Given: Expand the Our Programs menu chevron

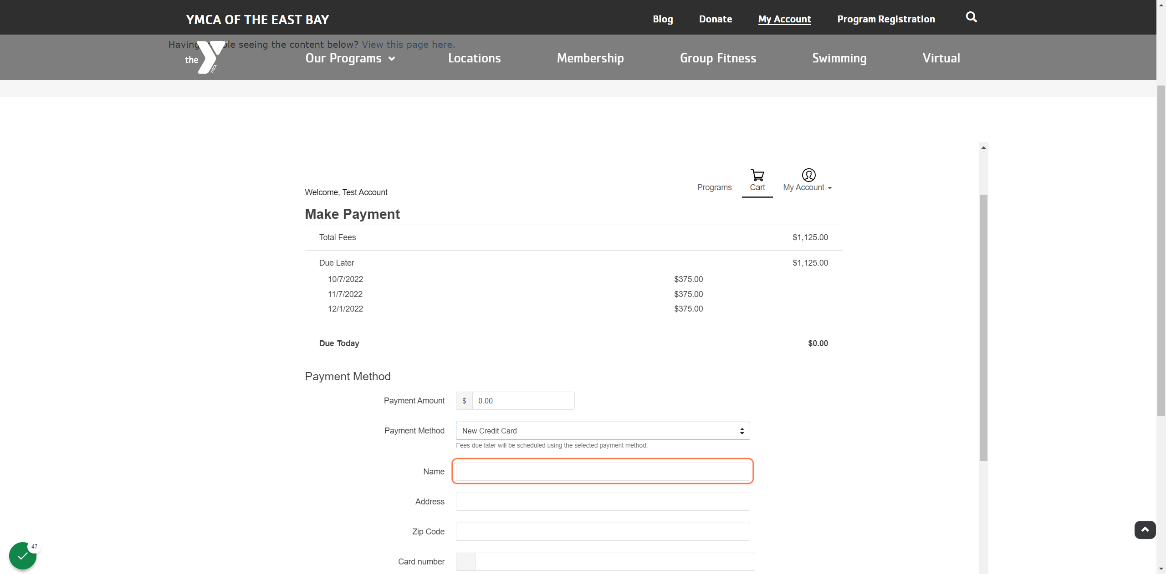Looking at the screenshot, I should coord(392,59).
